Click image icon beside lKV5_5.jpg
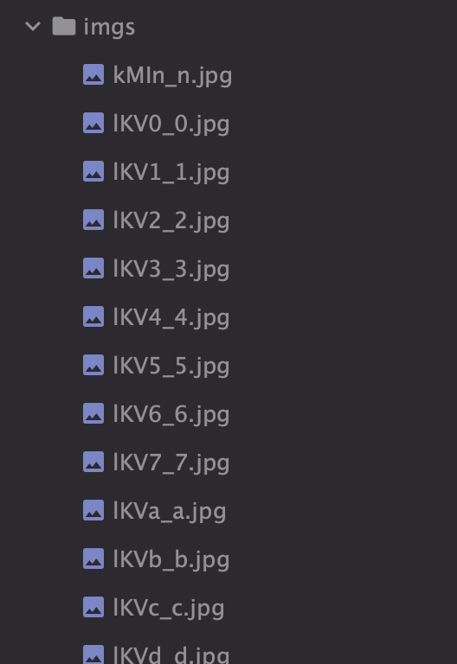This screenshot has width=457, height=664. (x=93, y=365)
